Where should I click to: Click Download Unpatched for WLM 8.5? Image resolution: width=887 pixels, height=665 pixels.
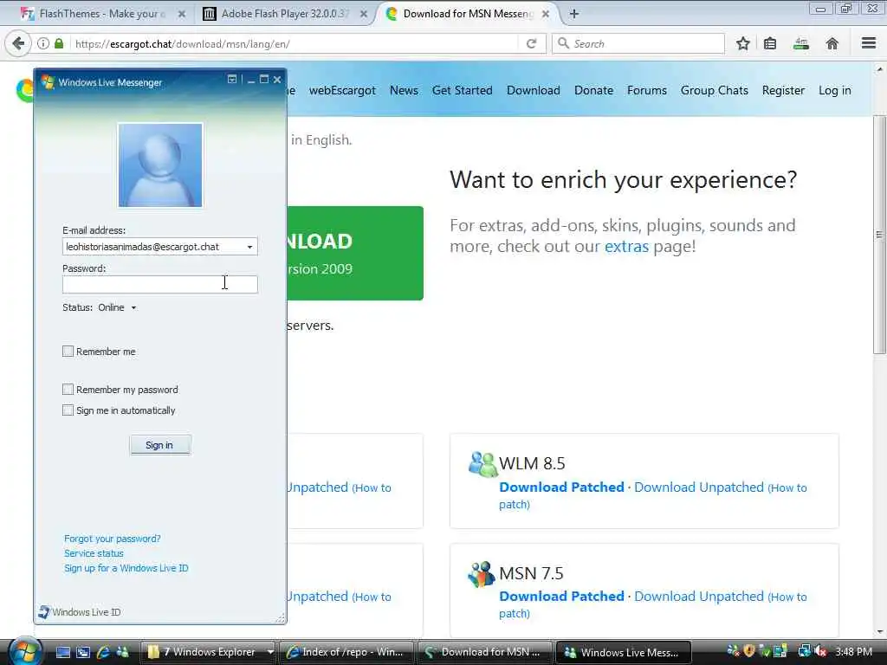699,487
